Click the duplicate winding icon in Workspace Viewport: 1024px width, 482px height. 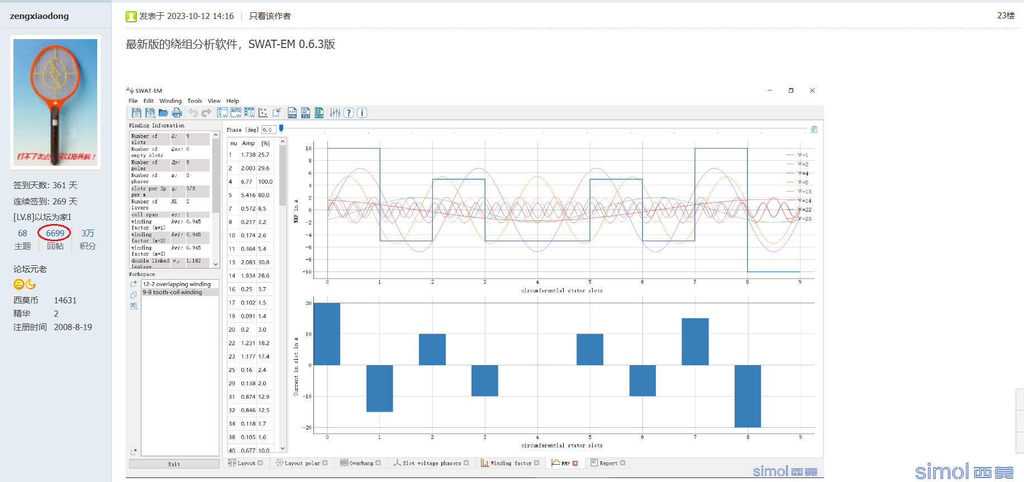click(134, 295)
